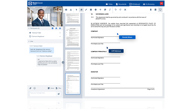Click the small self-view video thumbnail
Viewport: 191px width, 109px height.
point(58,10)
